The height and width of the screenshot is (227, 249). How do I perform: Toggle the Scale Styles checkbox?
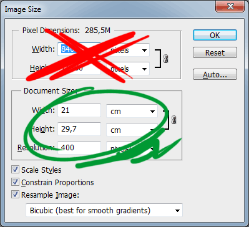point(15,170)
